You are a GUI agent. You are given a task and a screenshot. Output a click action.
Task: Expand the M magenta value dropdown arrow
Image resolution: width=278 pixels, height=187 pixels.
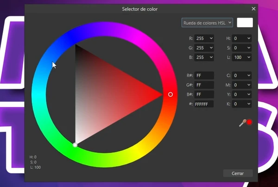pos(249,85)
